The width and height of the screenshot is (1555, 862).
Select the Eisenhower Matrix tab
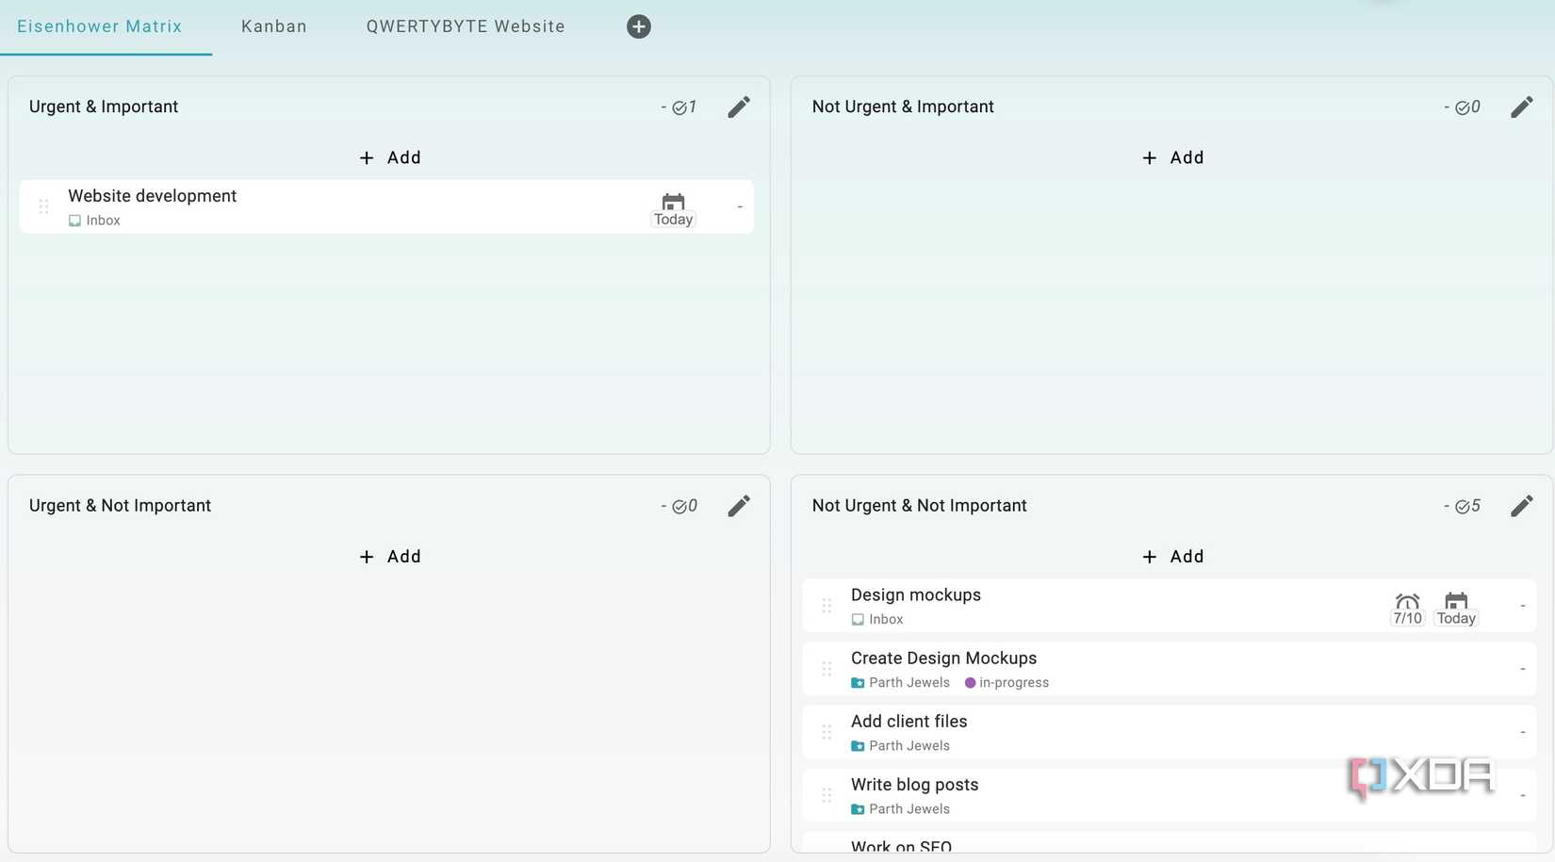[99, 26]
